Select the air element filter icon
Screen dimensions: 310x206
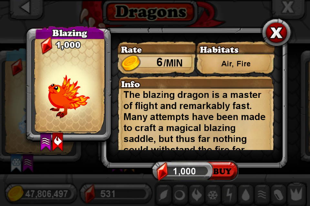(x=262, y=194)
